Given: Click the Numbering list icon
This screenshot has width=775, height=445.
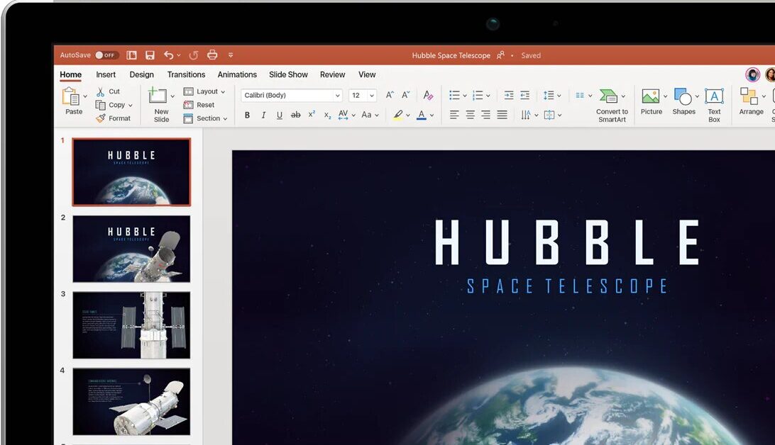Looking at the screenshot, I should coord(478,95).
